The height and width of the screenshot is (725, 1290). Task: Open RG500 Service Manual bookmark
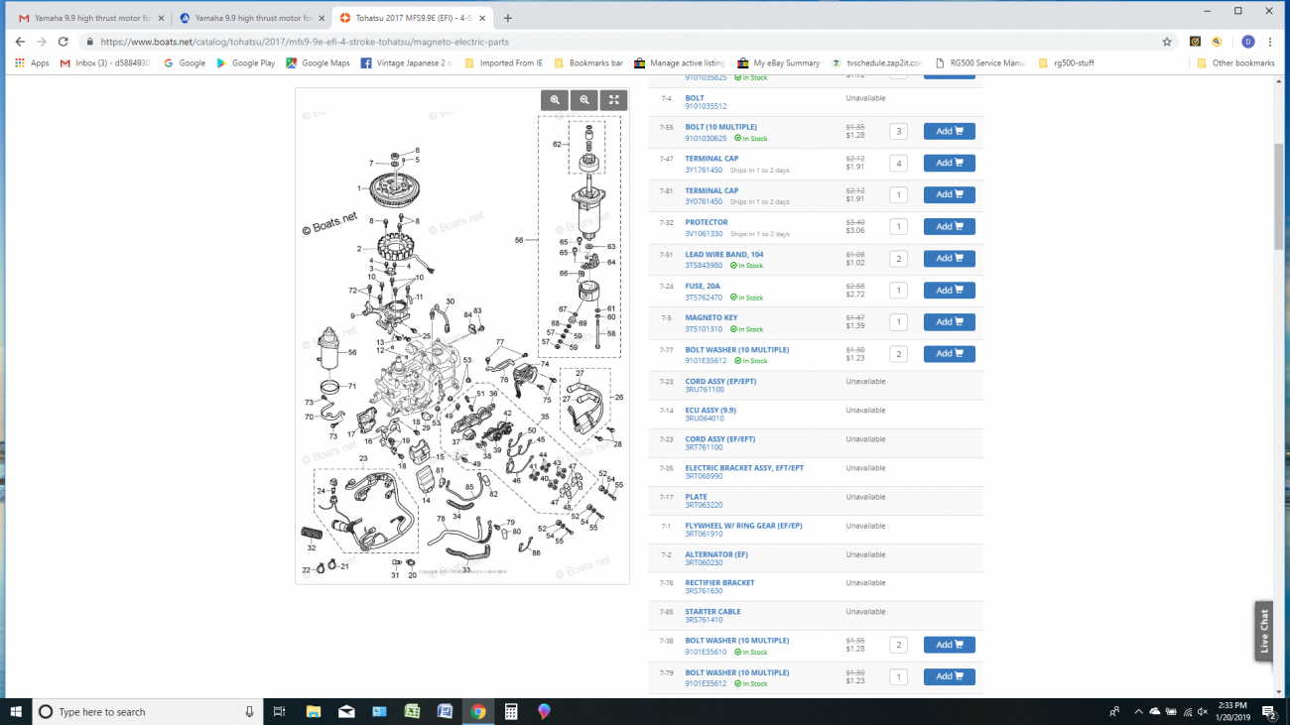981,62
